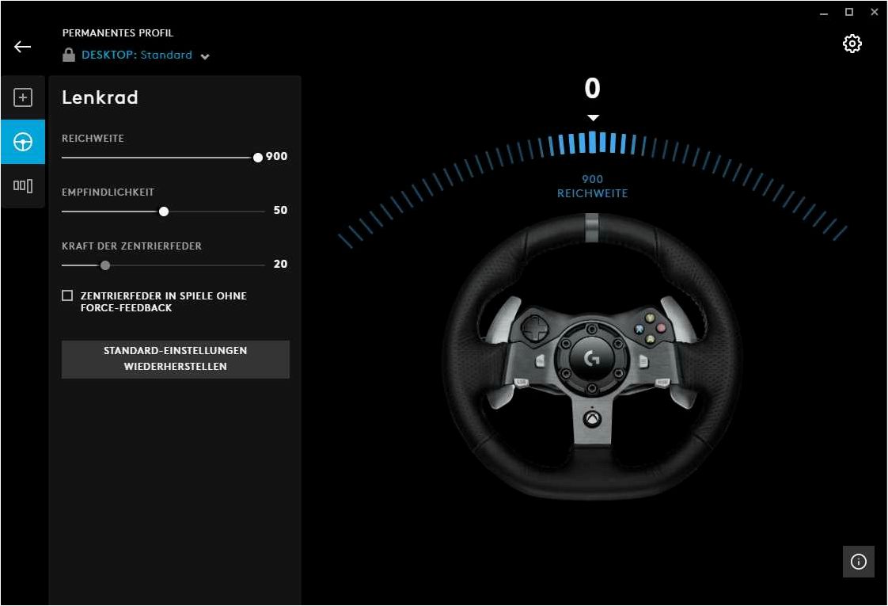
Task: Click the steering angle value 0
Action: [592, 89]
